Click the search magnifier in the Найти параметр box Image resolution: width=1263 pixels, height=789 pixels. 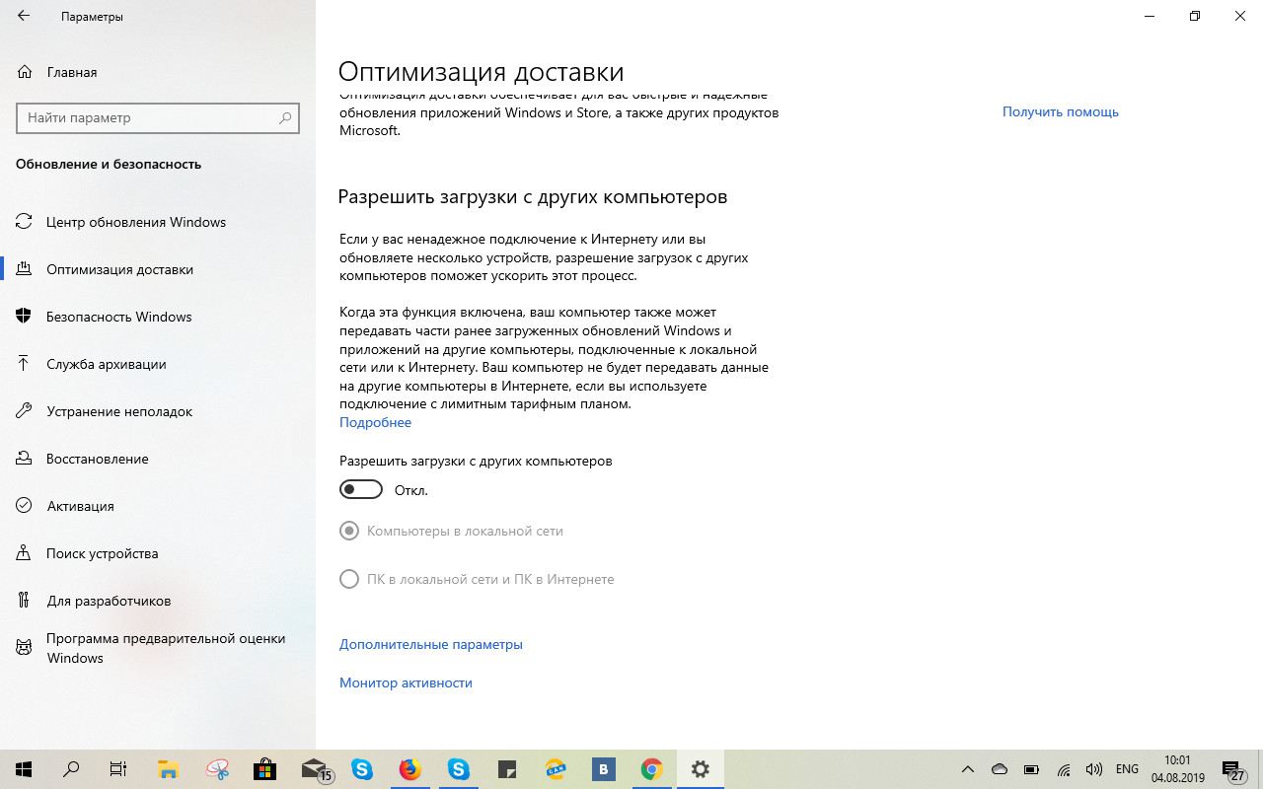pos(285,117)
